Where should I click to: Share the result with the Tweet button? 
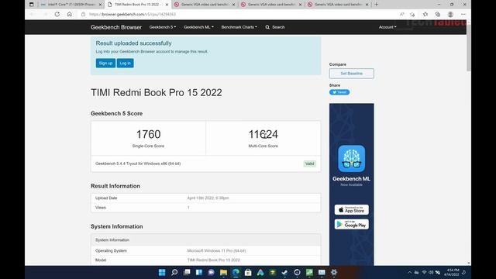click(x=339, y=92)
